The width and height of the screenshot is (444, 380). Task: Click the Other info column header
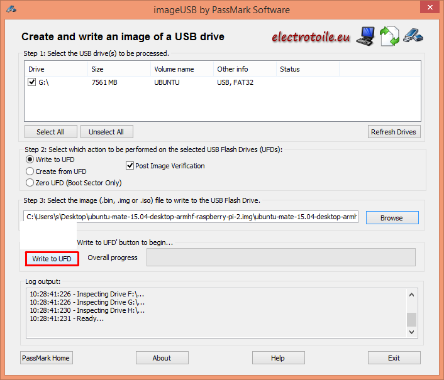pos(245,69)
